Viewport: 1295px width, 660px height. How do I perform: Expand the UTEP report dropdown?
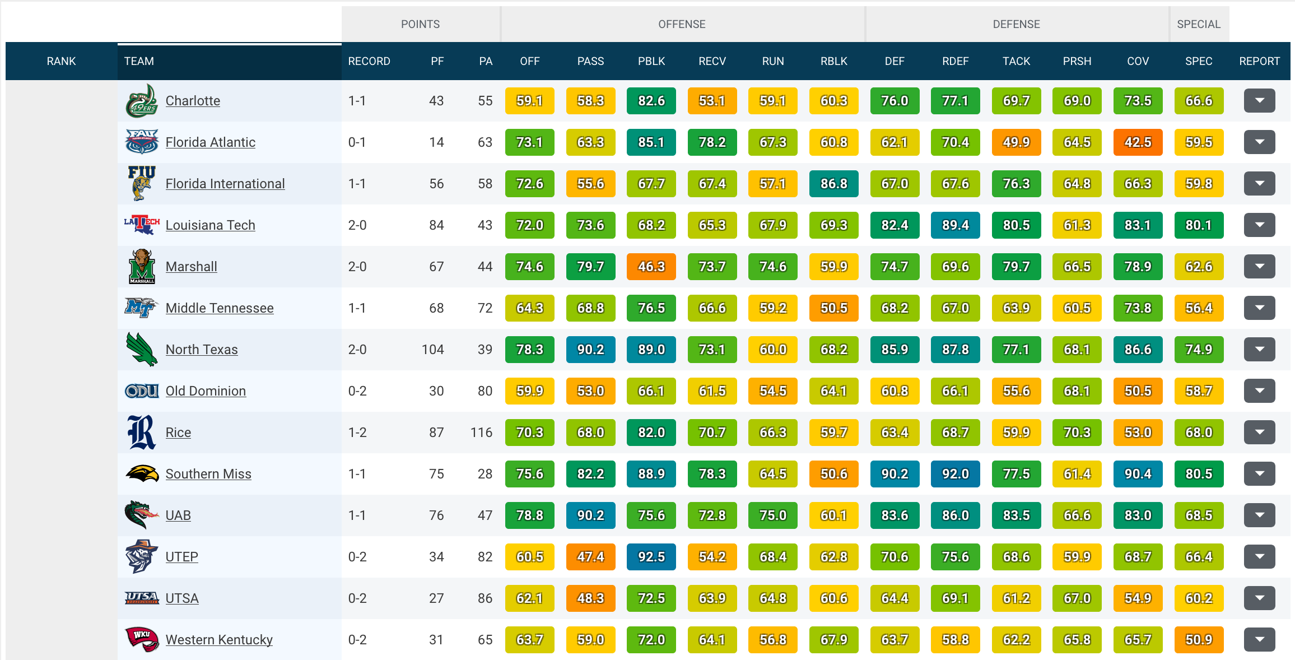(1259, 557)
